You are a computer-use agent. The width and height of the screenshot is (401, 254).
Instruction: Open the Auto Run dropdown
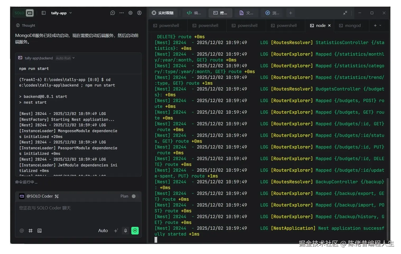[65, 58]
